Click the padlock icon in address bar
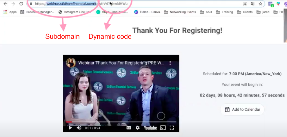 31,4
